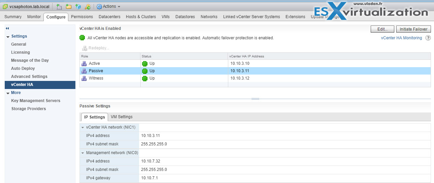The image size is (434, 183).
Task: Sort by vCenter HA IP Address column header
Action: click(329, 56)
